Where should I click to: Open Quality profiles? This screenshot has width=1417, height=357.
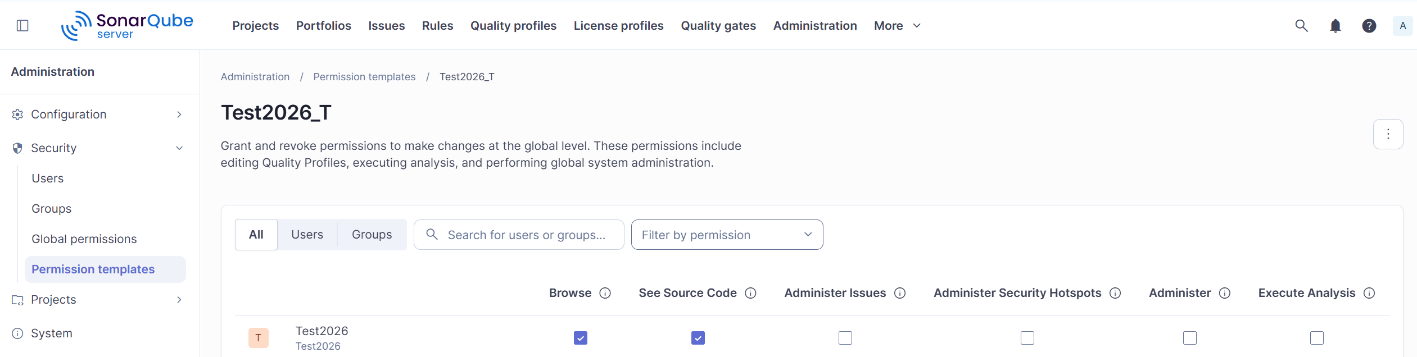514,26
